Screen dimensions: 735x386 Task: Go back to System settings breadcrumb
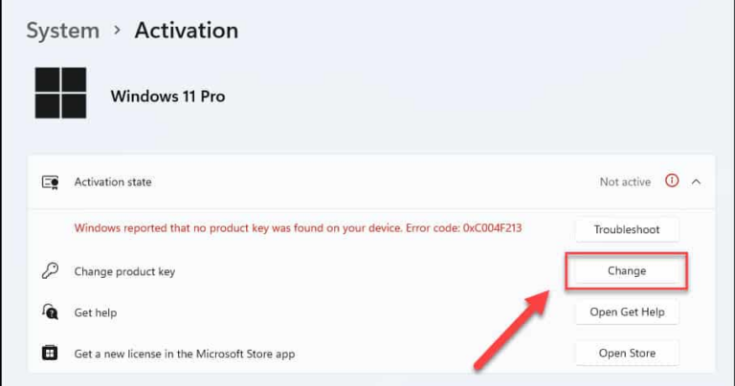tap(63, 31)
